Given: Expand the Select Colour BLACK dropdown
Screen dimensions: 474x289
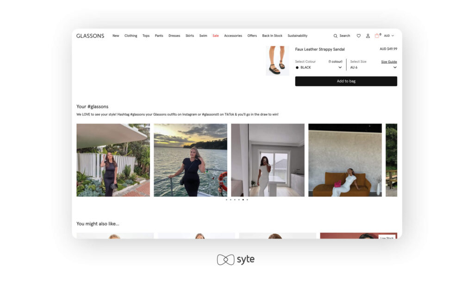Looking at the screenshot, I should point(318,68).
